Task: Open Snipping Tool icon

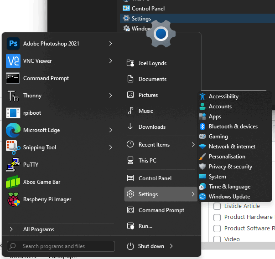Action: click(x=13, y=147)
